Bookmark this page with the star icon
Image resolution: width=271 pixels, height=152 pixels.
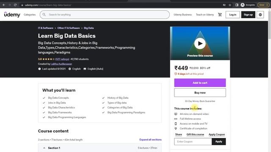click(x=230, y=5)
